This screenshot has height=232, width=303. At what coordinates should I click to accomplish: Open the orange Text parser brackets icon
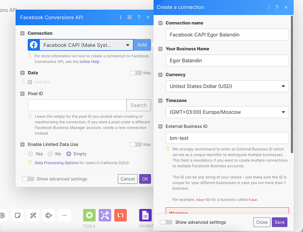pos(120,215)
